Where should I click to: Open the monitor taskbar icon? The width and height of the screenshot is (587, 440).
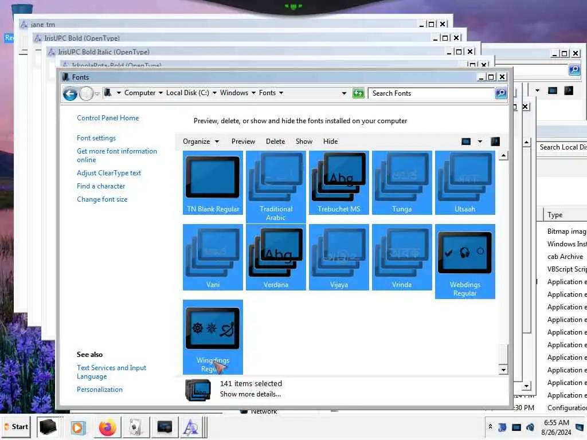(165, 427)
